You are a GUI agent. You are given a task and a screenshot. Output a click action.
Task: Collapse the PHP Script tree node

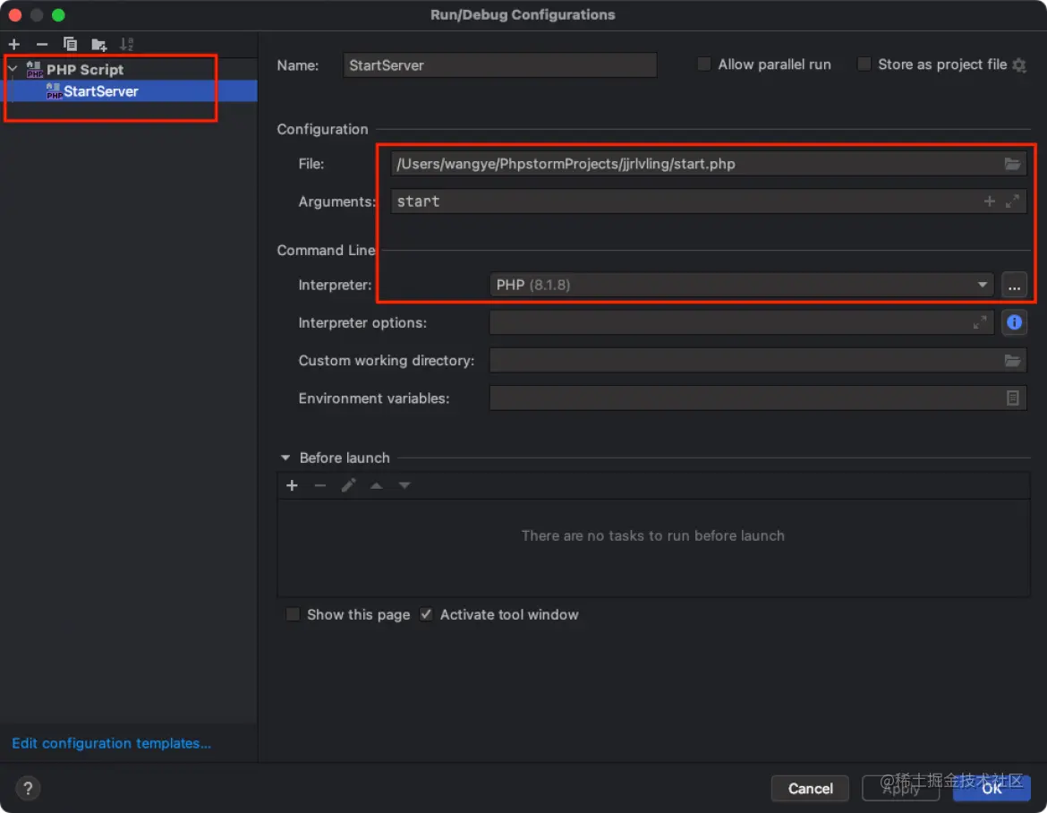click(13, 69)
